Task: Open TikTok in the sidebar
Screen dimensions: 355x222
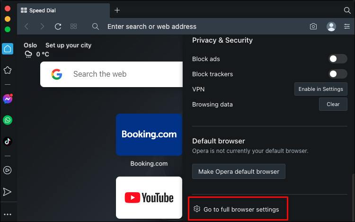Action: pyautogui.click(x=8, y=141)
